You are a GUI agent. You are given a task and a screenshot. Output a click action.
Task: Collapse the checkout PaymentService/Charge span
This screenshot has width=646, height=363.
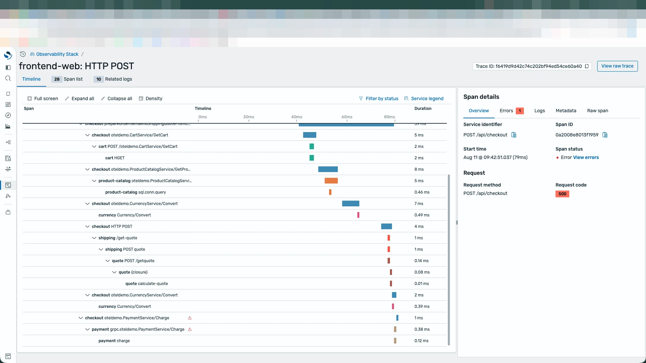[81, 318]
